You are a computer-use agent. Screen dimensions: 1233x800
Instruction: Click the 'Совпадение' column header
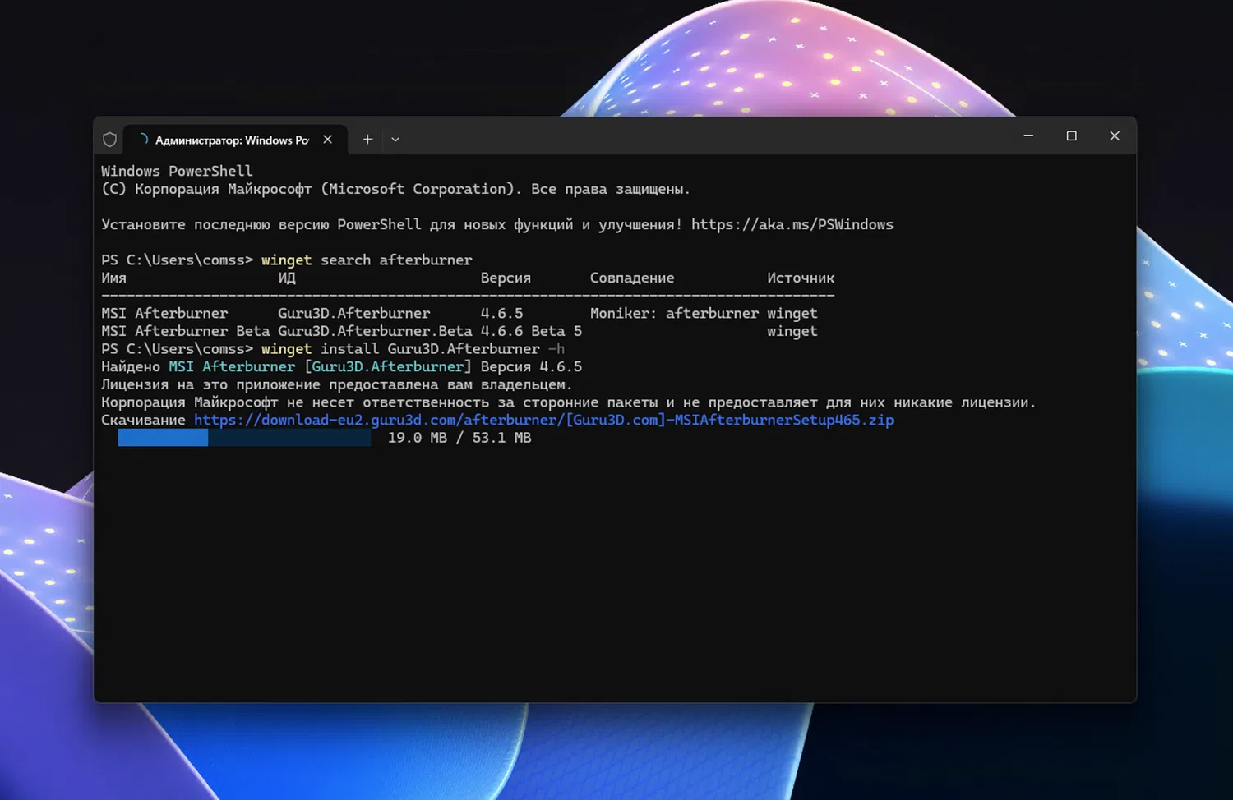click(632, 278)
